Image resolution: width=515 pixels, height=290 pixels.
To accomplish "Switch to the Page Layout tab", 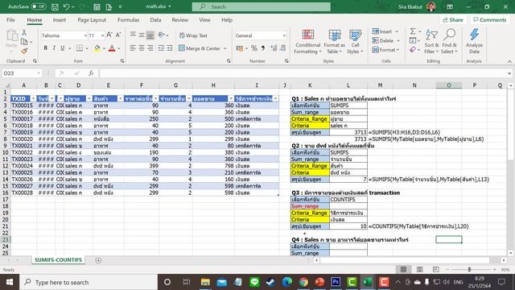I will point(92,19).
